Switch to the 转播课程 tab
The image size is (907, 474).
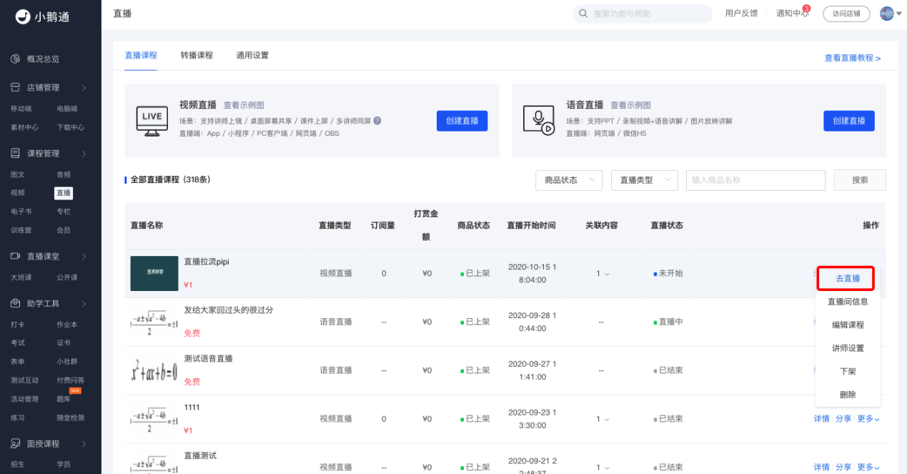tap(197, 55)
